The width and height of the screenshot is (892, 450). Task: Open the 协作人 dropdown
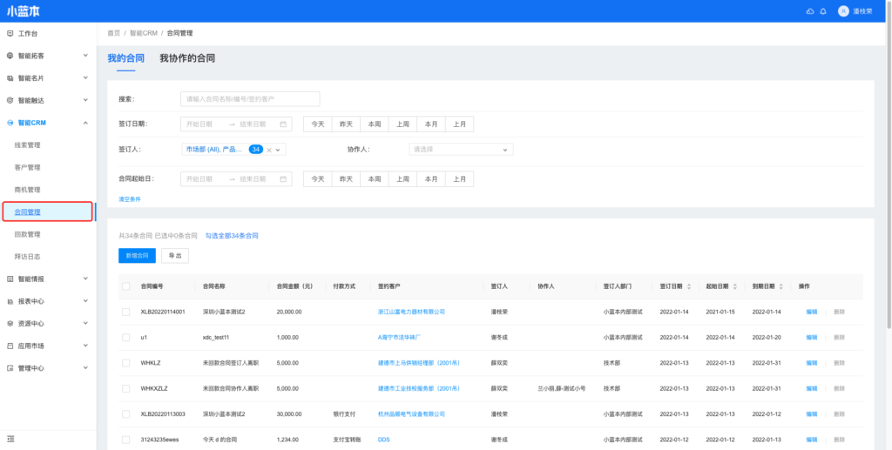(461, 150)
